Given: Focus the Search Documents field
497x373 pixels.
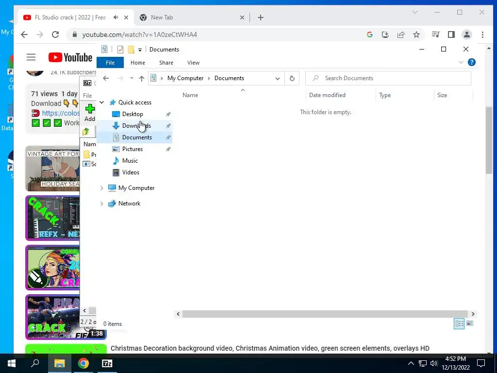Looking at the screenshot, I should click(388, 78).
